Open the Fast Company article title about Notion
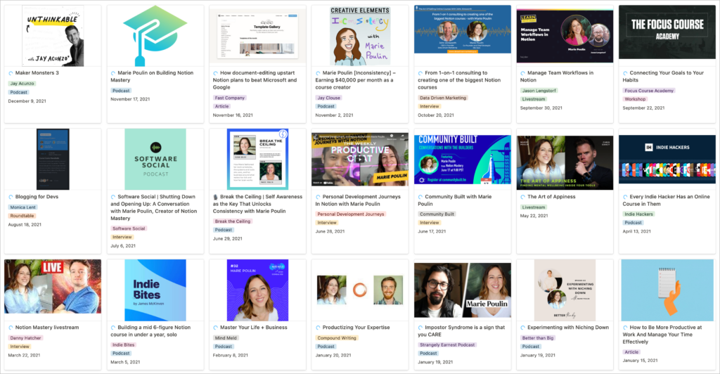Viewport: 720px width, 374px height. click(255, 80)
